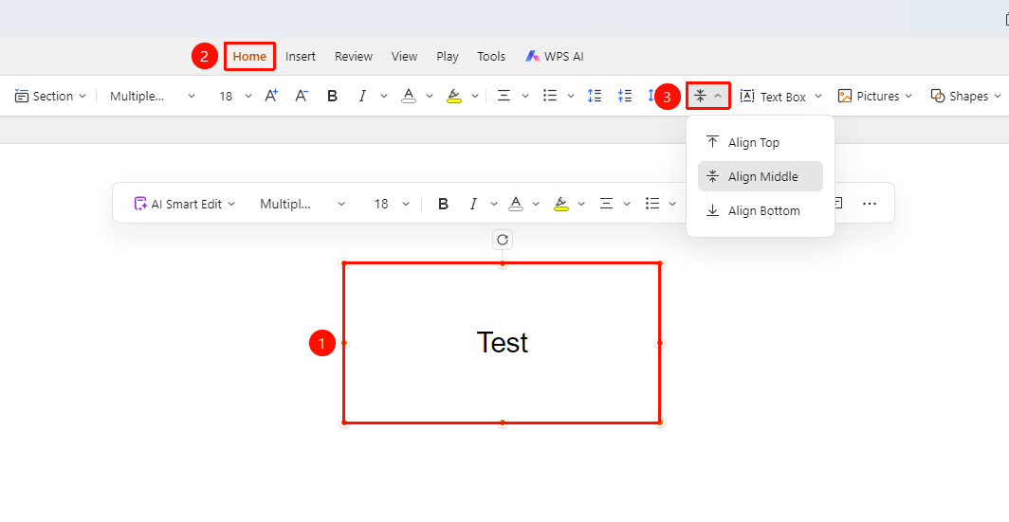
Task: Click the Pictures icon in the ribbon
Action: tap(845, 96)
